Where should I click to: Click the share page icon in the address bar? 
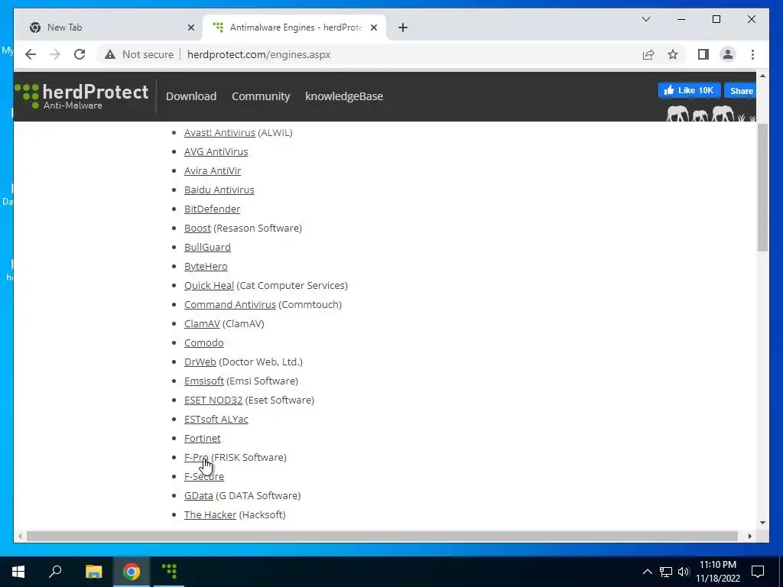coord(648,54)
